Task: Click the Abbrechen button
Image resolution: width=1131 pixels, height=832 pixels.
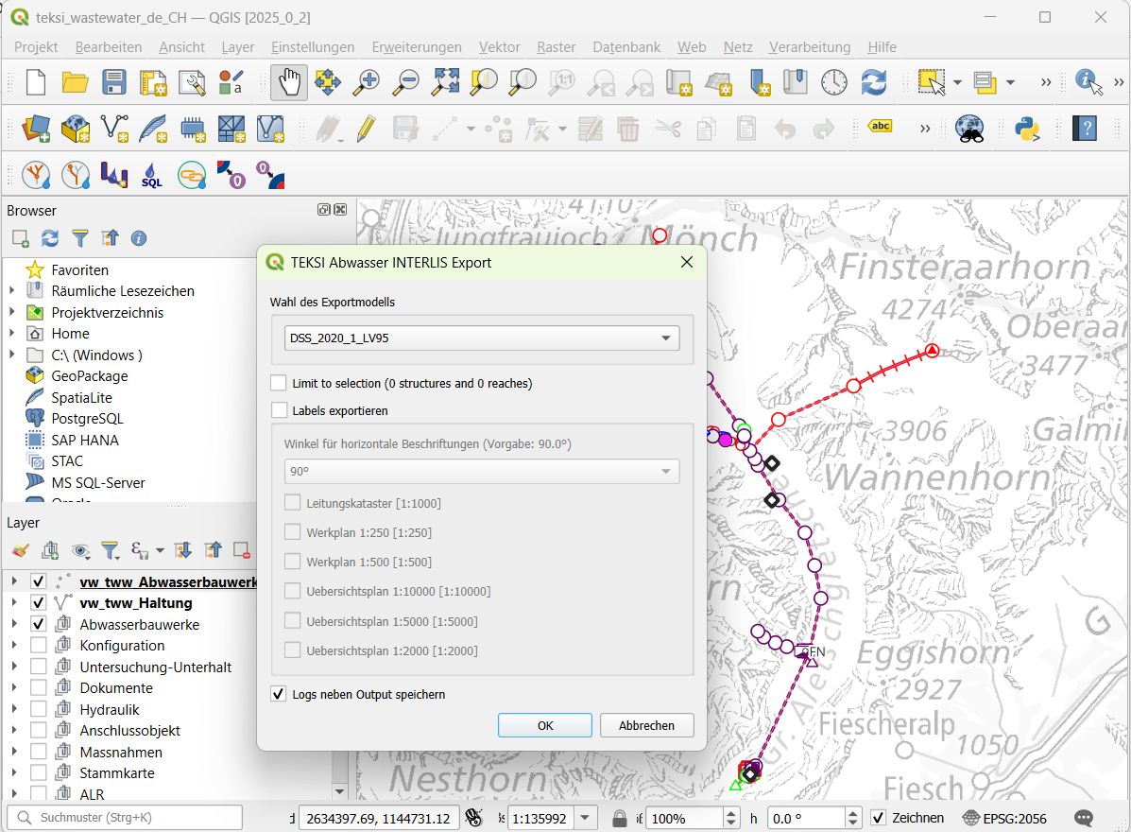Action: (646, 725)
